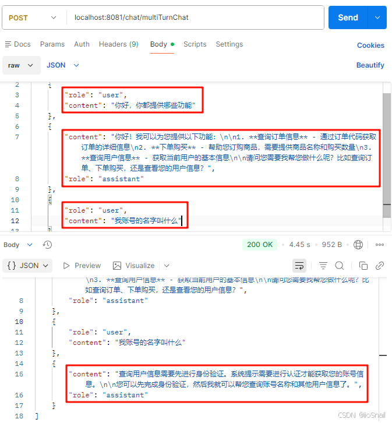Click the network globe icon
The width and height of the screenshot is (392, 423).
click(358, 245)
